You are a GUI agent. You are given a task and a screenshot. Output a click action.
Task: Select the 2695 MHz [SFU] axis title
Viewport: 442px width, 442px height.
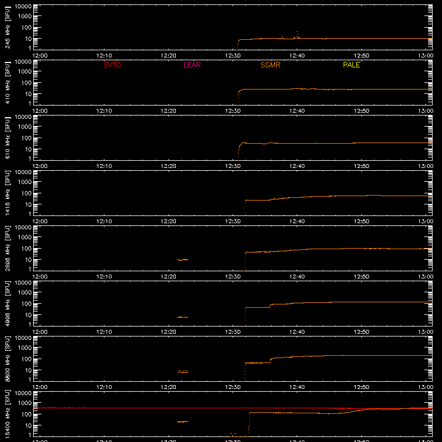[x=8, y=249]
